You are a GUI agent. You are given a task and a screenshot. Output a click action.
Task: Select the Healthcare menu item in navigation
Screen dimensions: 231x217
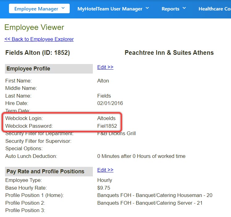[215, 9]
